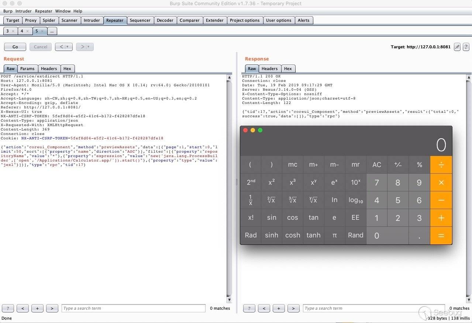
Task: Switch to the Intruder tool tab
Action: [92, 20]
